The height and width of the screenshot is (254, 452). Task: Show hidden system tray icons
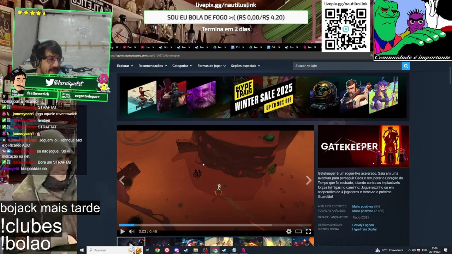pos(409,250)
